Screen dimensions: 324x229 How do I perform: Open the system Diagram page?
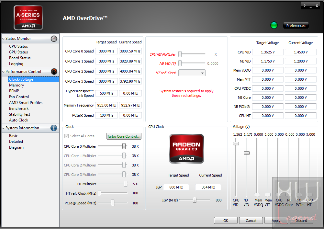click(16, 147)
